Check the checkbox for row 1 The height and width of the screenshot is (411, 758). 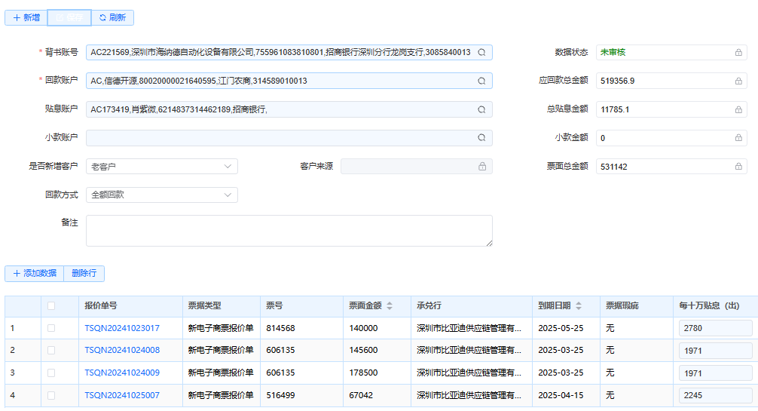pyautogui.click(x=51, y=328)
